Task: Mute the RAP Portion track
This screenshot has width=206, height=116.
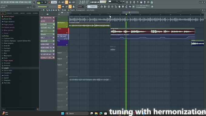Action: (67, 27)
